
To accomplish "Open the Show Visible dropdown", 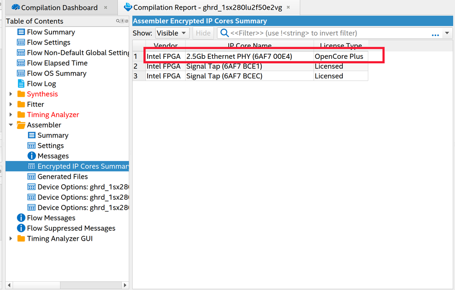I will pyautogui.click(x=172, y=33).
